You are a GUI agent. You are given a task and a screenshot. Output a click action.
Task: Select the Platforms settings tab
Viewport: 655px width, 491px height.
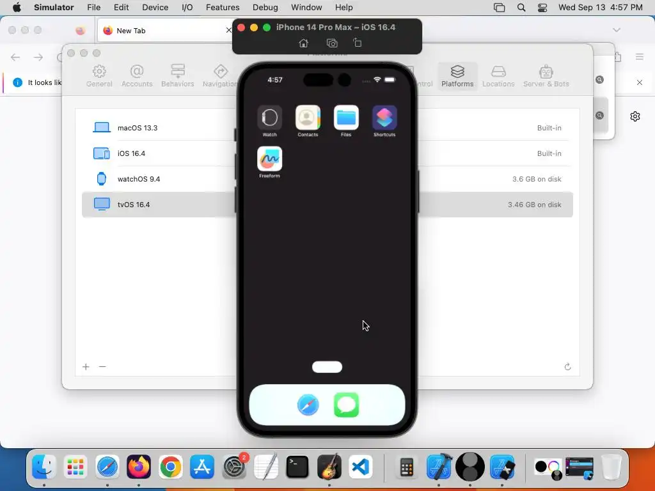[457, 76]
